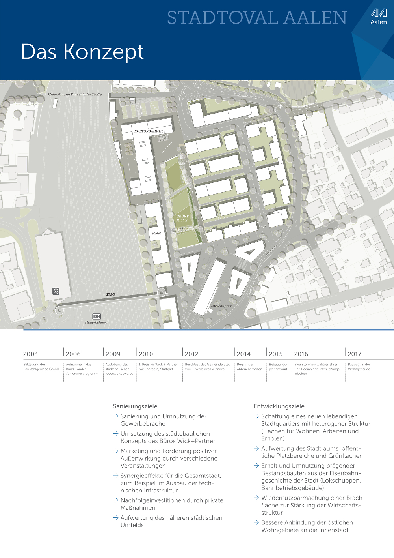Click the 2014 'Beginn der Abbrucharbeiten' entry
This screenshot has height=558, width=394.
[x=249, y=367]
